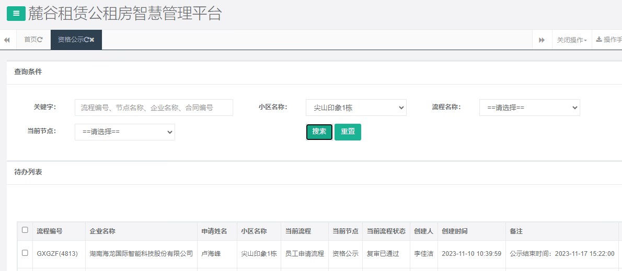Click the 搜索 button
The width and height of the screenshot is (622, 271).
pos(319,132)
